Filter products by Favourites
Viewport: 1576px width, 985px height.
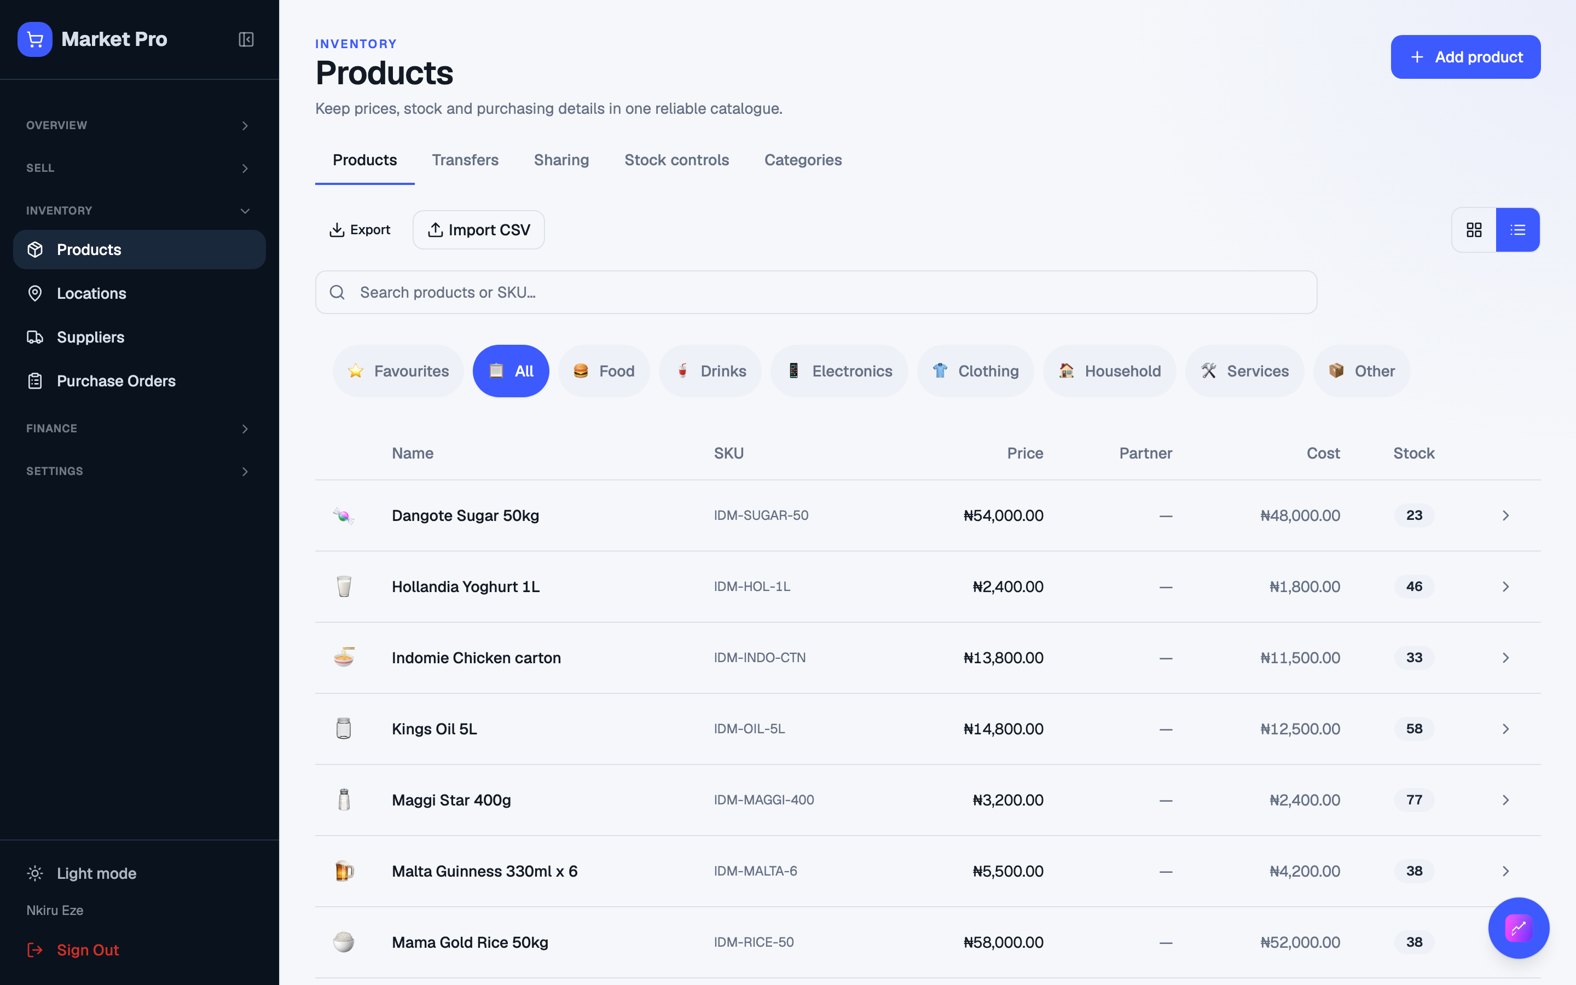(398, 370)
